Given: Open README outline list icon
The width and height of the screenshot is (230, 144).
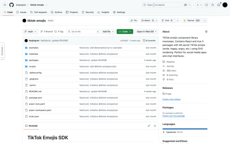Looking at the screenshot, I should tap(155, 126).
